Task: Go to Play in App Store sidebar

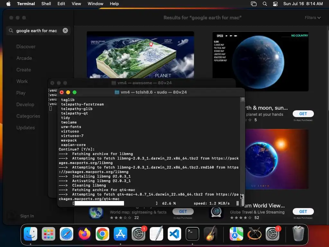Action: click(x=21, y=93)
